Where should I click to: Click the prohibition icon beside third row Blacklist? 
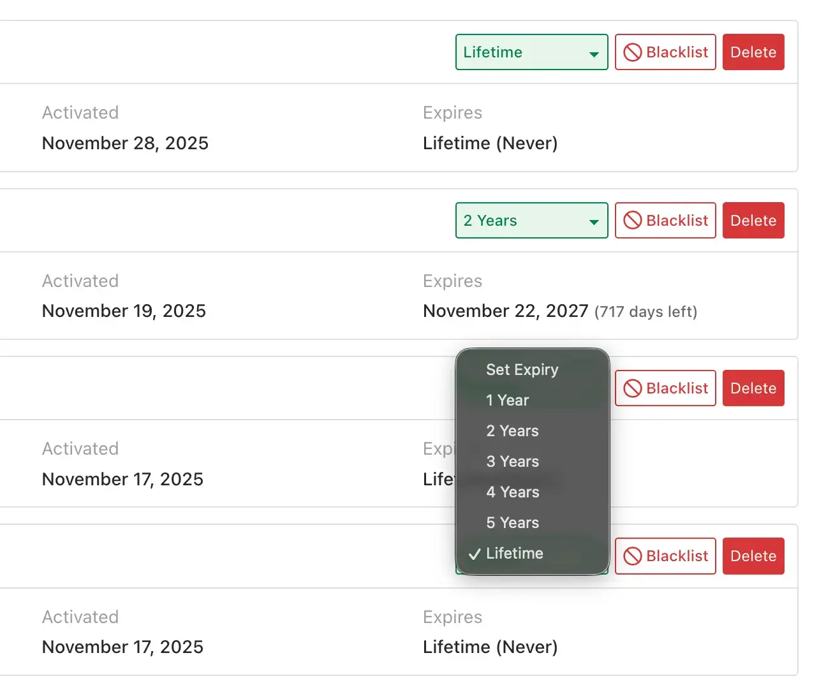[x=632, y=388]
